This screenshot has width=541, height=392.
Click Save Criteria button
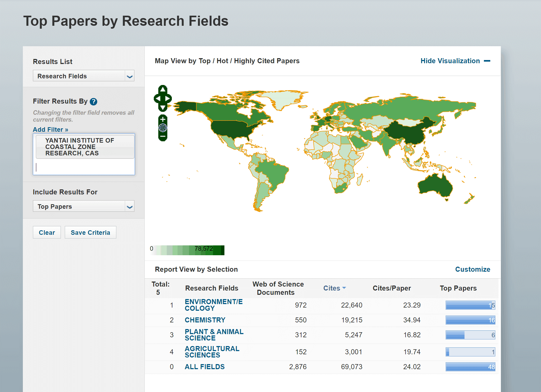pyautogui.click(x=90, y=232)
